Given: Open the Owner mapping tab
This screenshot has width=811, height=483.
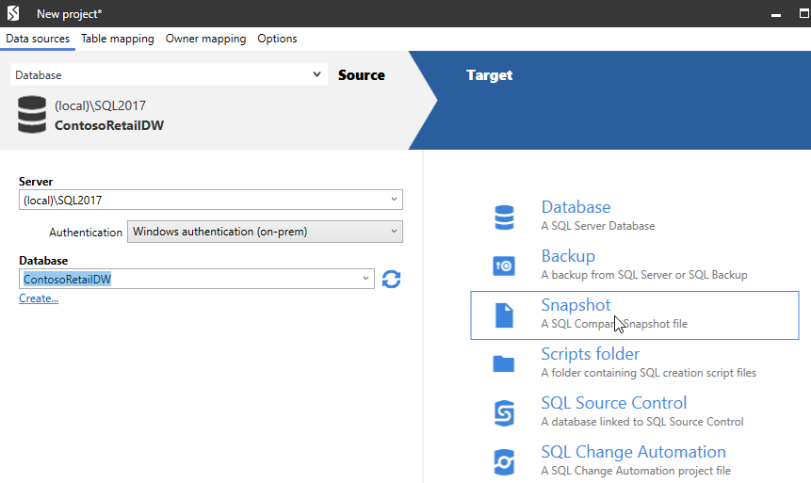Looking at the screenshot, I should point(205,39).
